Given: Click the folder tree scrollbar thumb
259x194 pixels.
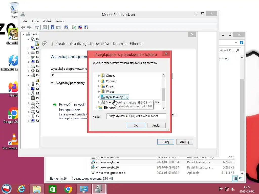Looking at the screenshot, I should 163,95.
